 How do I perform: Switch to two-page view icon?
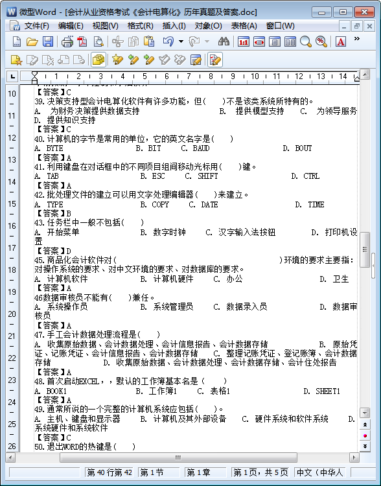[290, 41]
